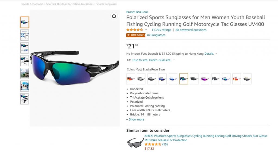The width and height of the screenshot is (278, 156).
Task: Choose the purple-lens sunglasses color option
Action: (205, 79)
